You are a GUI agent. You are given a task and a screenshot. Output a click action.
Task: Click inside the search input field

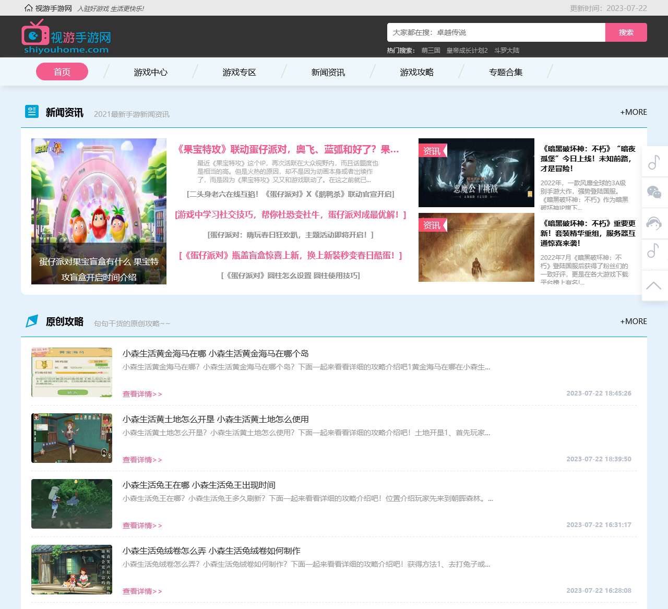(496, 32)
